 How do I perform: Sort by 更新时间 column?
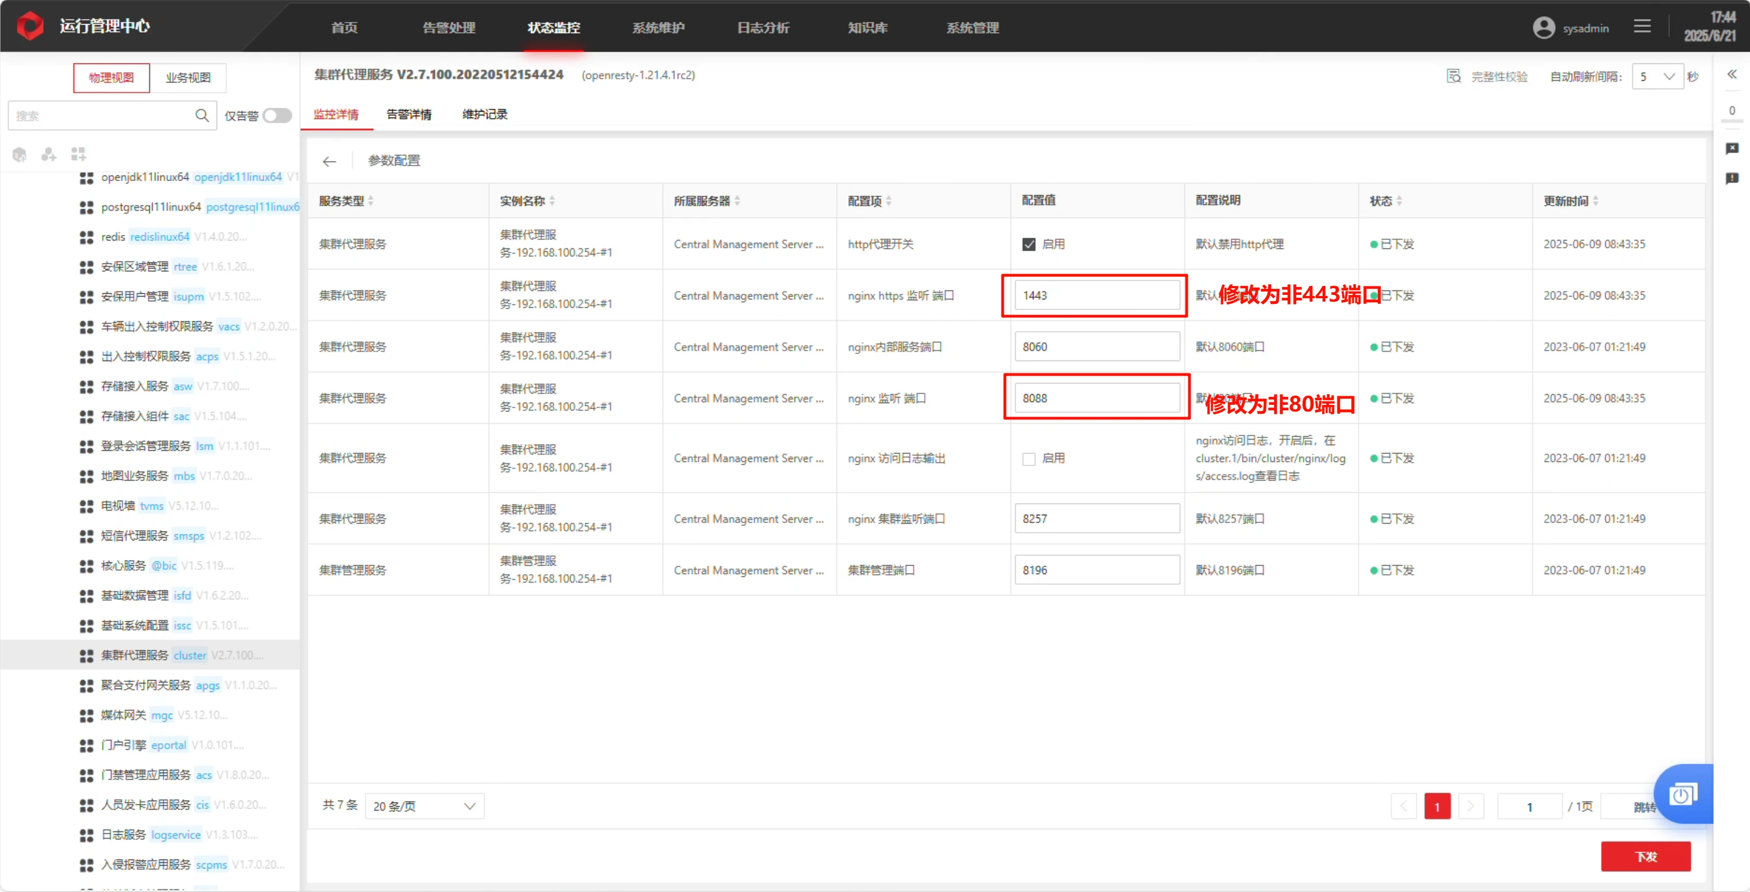tap(1596, 201)
